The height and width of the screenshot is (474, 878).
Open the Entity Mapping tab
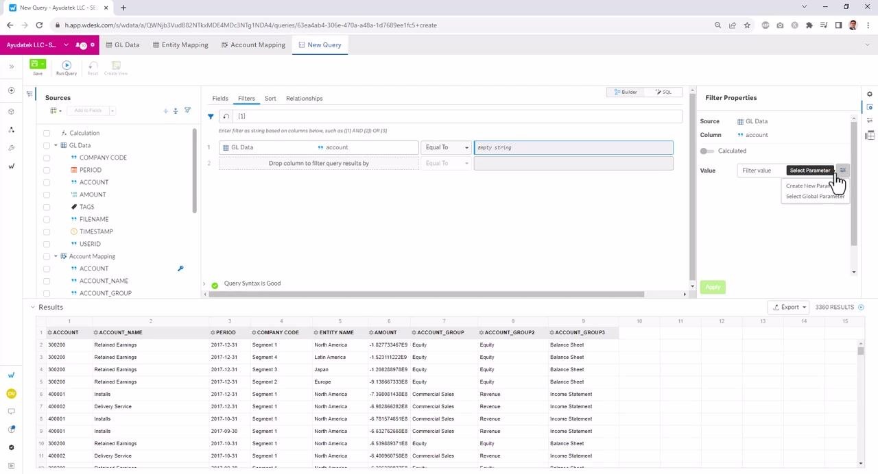click(x=180, y=45)
